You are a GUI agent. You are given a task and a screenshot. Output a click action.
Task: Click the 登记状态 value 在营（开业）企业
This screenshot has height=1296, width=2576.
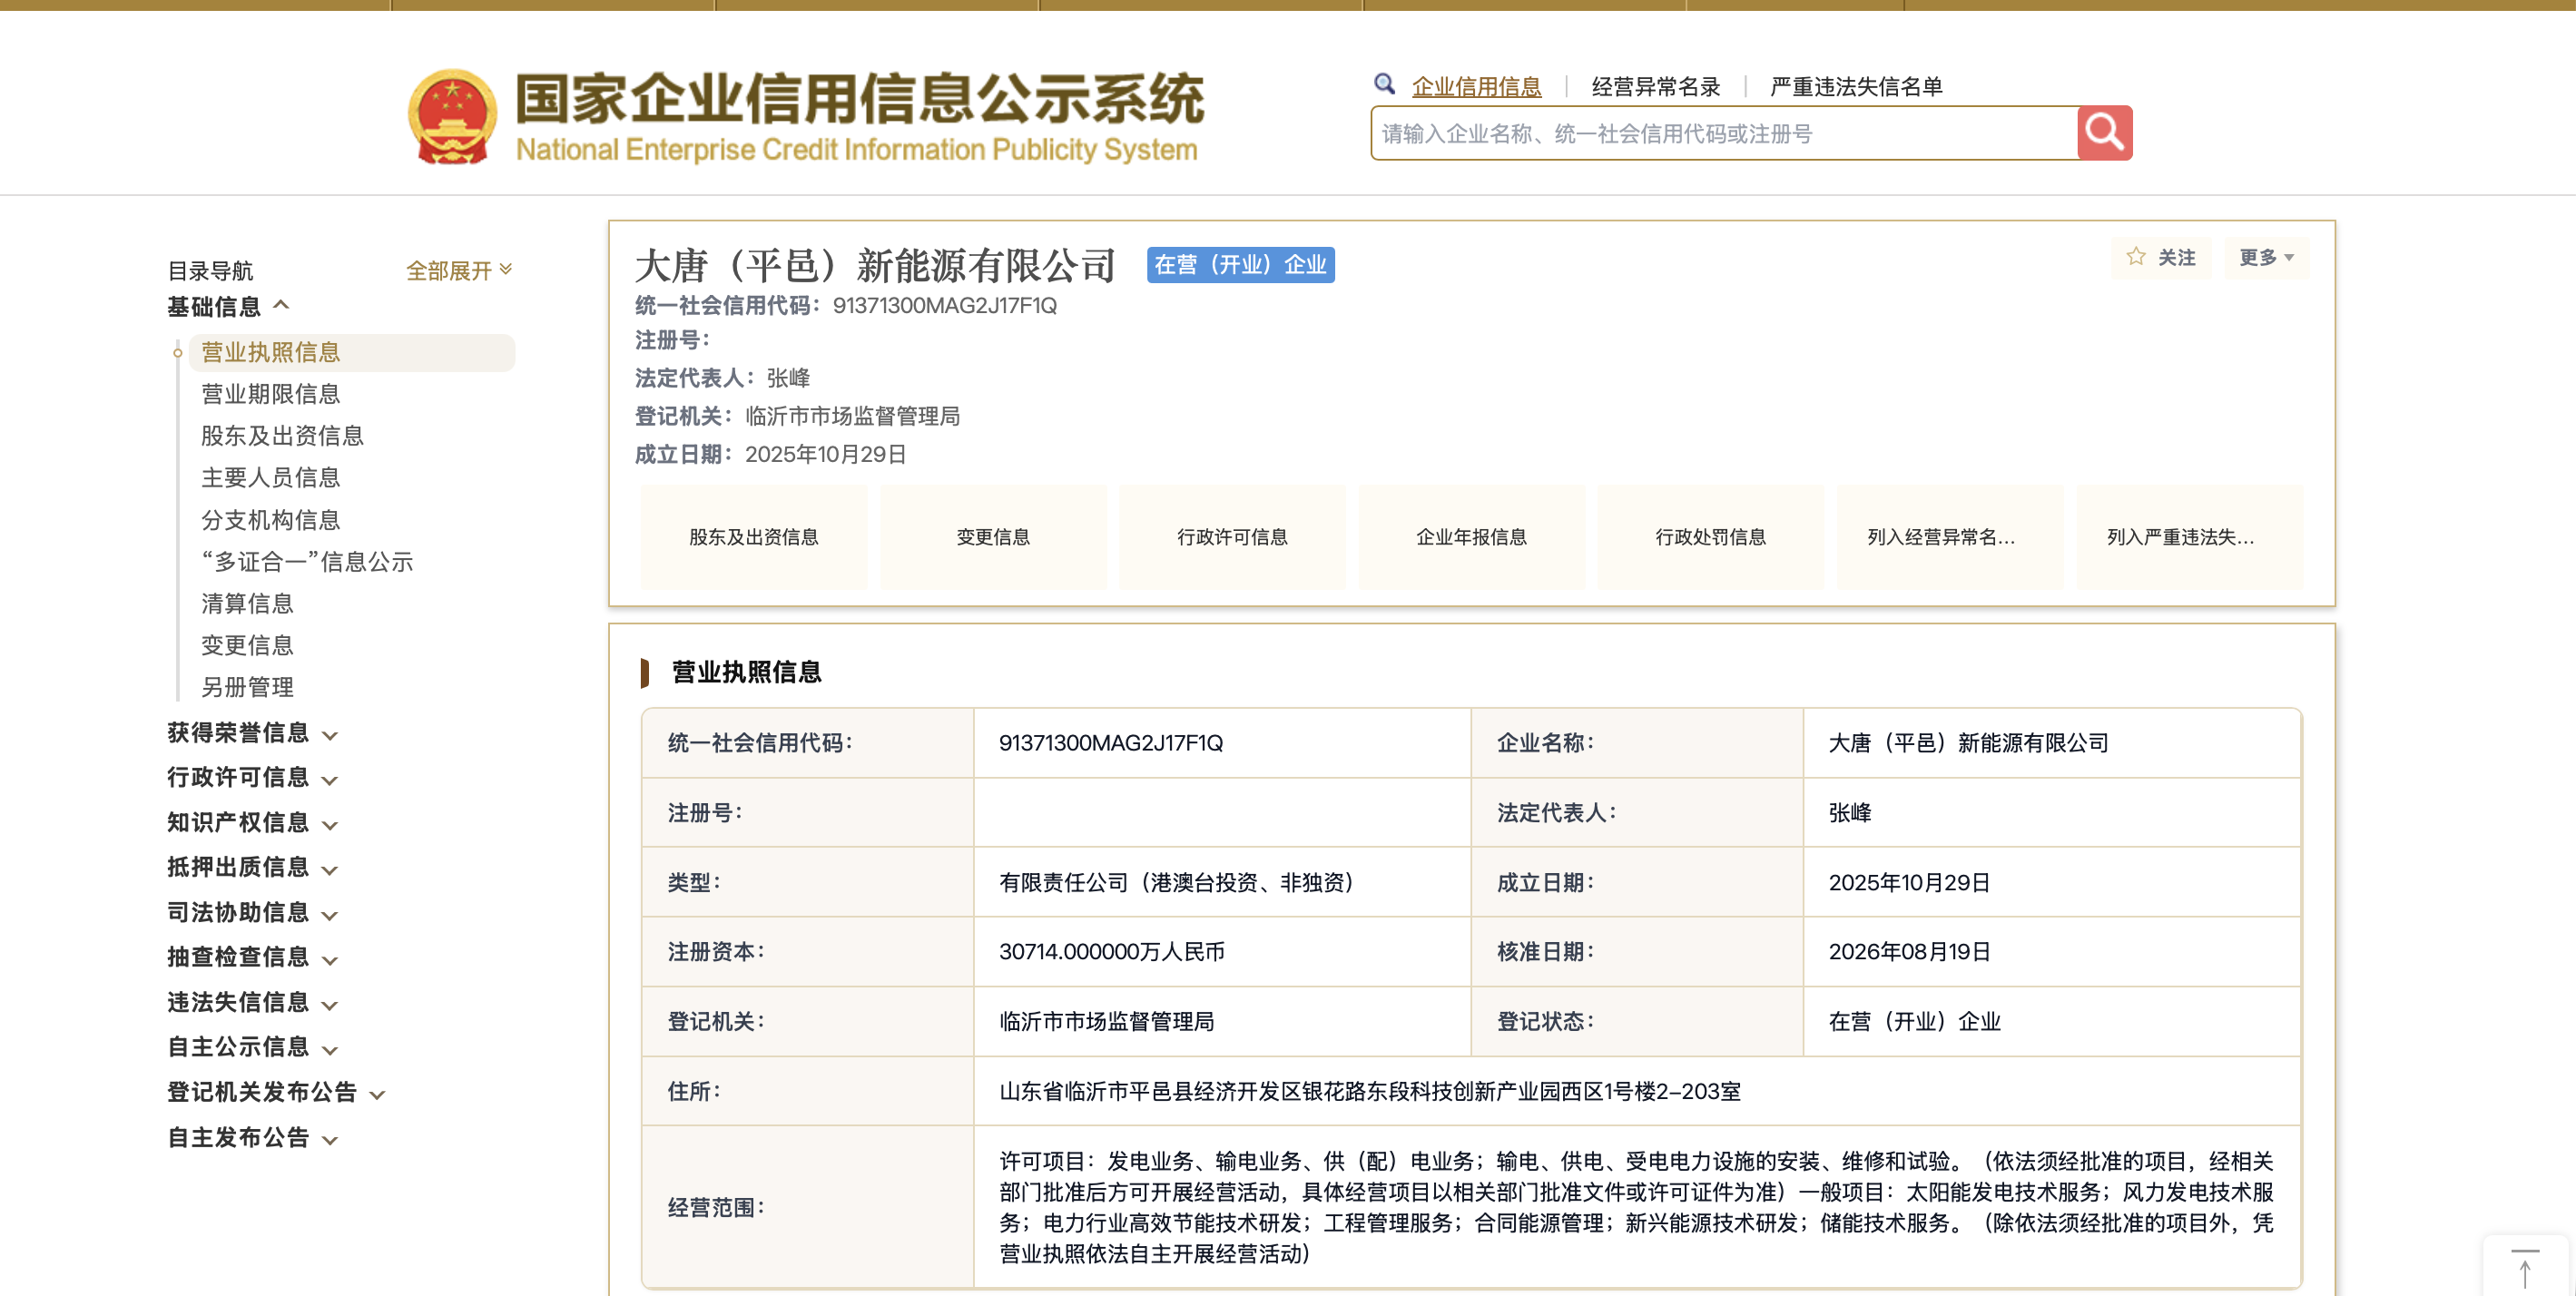tap(1914, 1022)
